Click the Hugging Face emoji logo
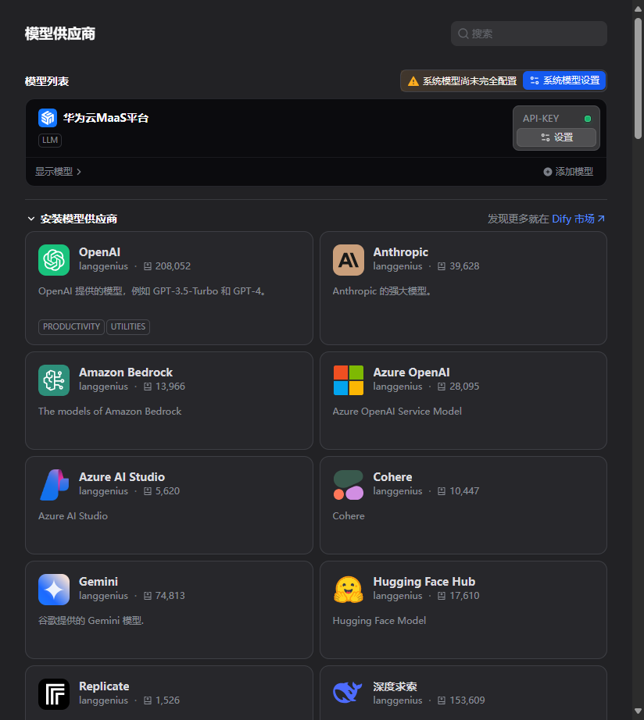This screenshot has width=644, height=720. coord(349,590)
